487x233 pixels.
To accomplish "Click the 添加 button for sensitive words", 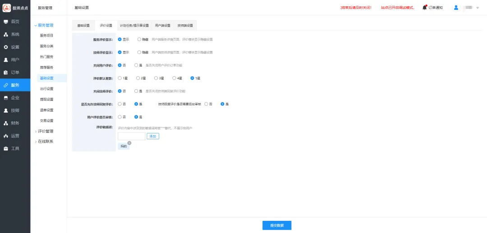I will [153, 136].
